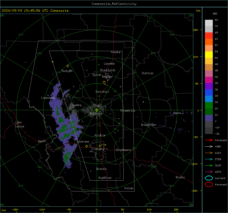Click the green 31JP arrow icon
228x213 pixels.
209,165
